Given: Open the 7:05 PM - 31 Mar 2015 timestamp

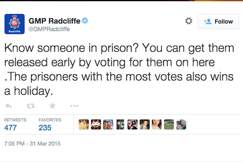Looking at the screenshot, I should click(32, 144).
